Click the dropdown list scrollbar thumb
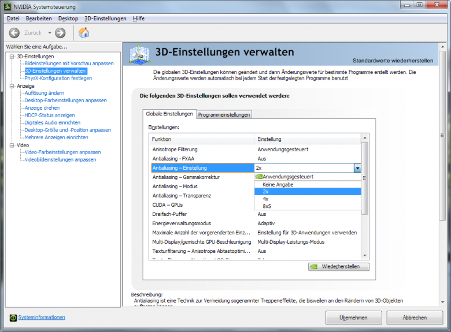 coord(365,178)
